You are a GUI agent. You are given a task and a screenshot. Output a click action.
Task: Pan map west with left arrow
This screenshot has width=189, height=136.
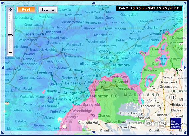[x=2, y=68]
